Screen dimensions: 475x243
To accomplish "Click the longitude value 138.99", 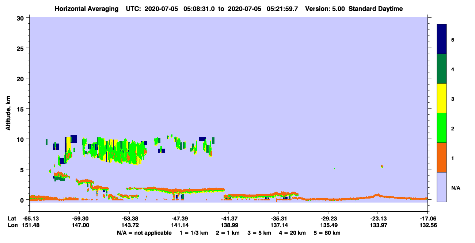I will [x=229, y=226].
